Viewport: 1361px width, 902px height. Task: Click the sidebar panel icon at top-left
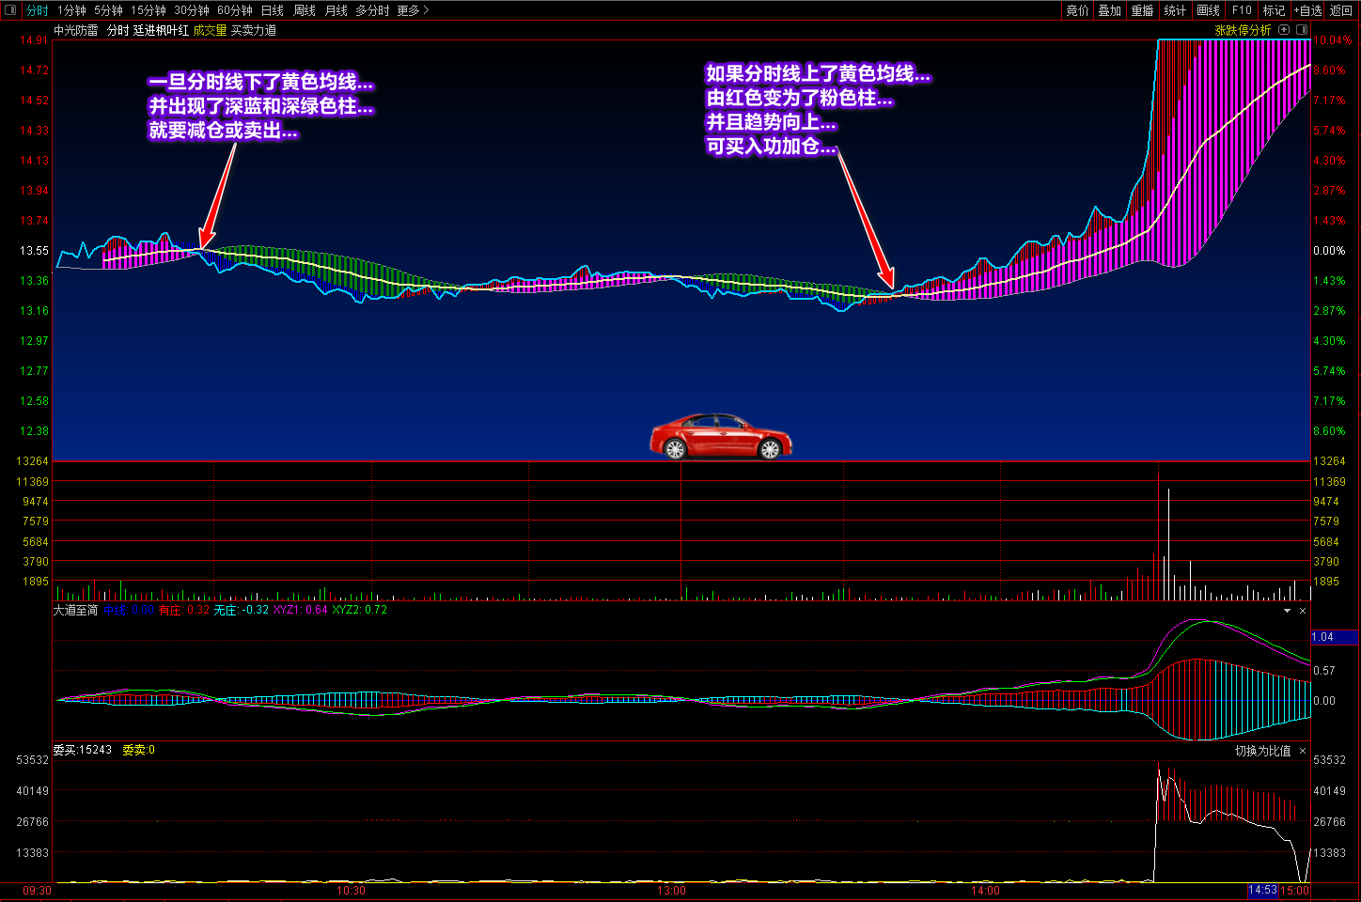click(10, 10)
